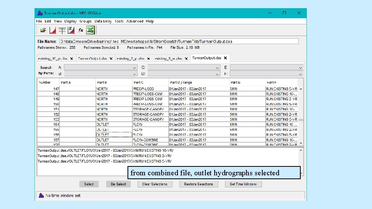Select row 147 NORTH PRECIP-LOSS
The height and width of the screenshot is (209, 372).
[x=167, y=89]
